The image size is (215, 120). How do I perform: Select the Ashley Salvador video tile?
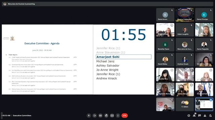click(185, 90)
